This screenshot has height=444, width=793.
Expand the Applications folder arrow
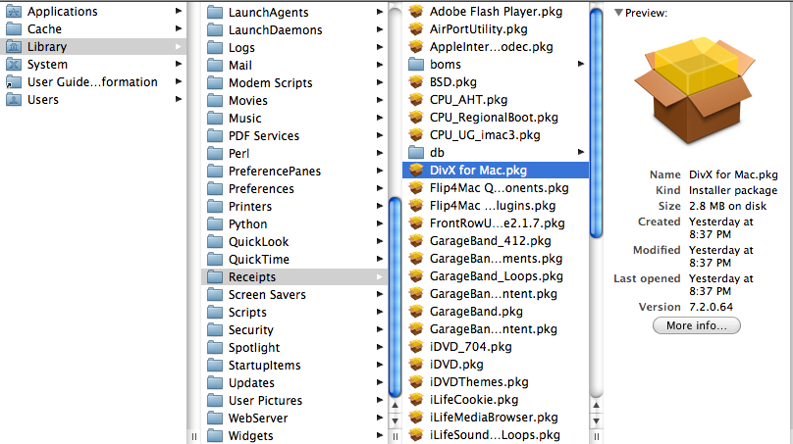pos(178,11)
